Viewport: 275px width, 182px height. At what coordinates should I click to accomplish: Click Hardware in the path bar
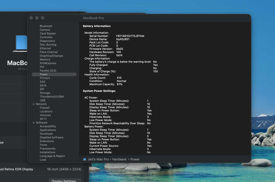(x=119, y=159)
